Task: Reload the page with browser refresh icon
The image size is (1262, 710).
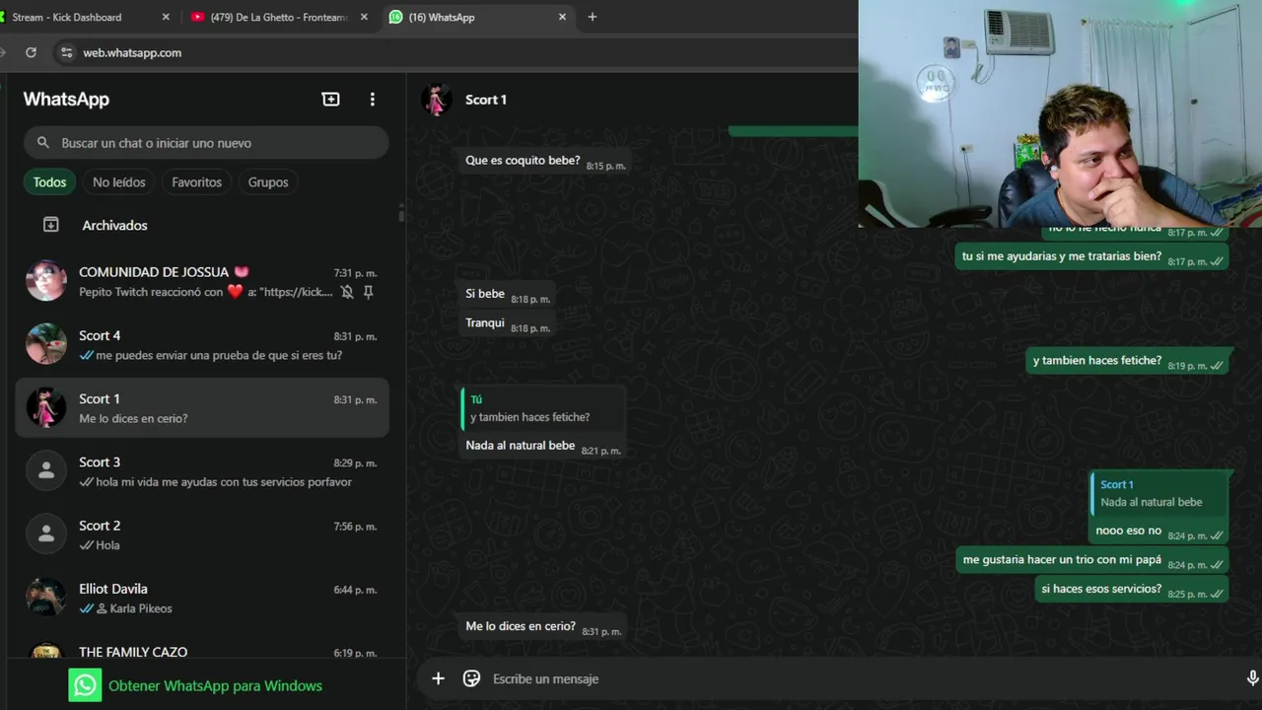Action: pyautogui.click(x=31, y=52)
